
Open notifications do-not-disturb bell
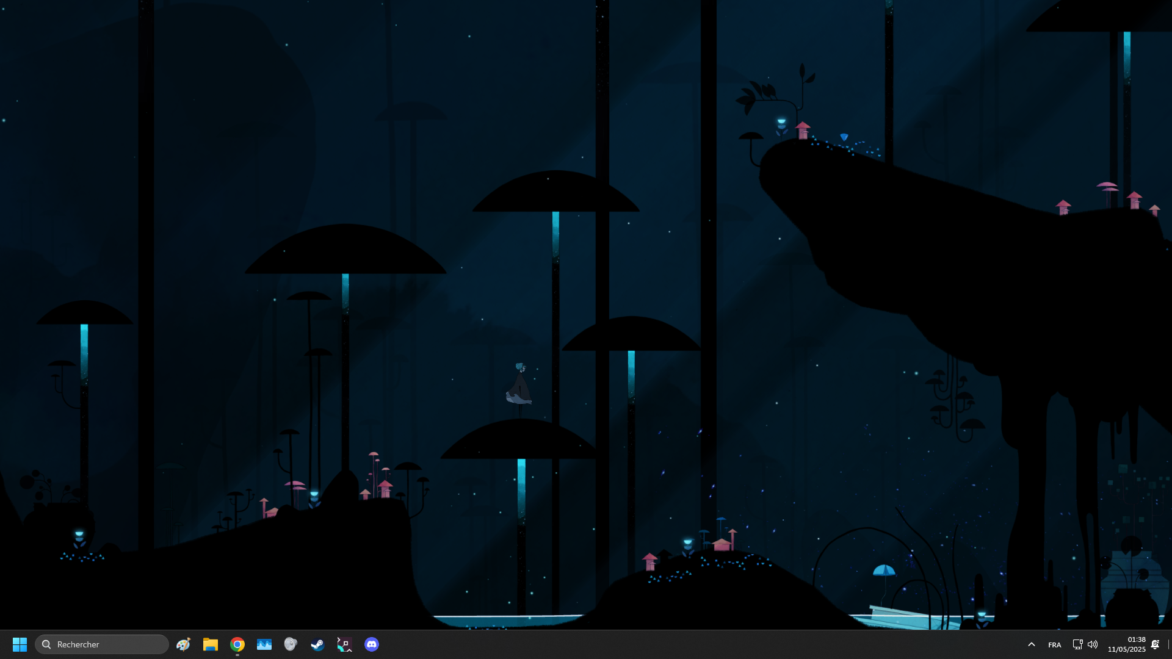point(1155,644)
